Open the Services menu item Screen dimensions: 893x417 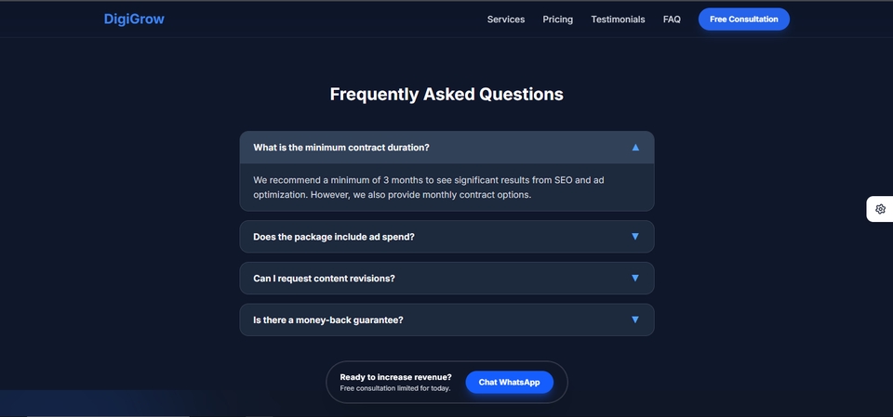pos(506,19)
